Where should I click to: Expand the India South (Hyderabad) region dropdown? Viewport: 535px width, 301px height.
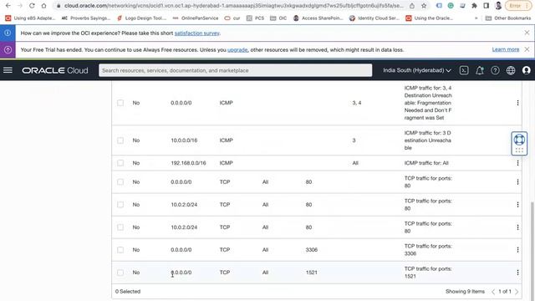pos(417,70)
